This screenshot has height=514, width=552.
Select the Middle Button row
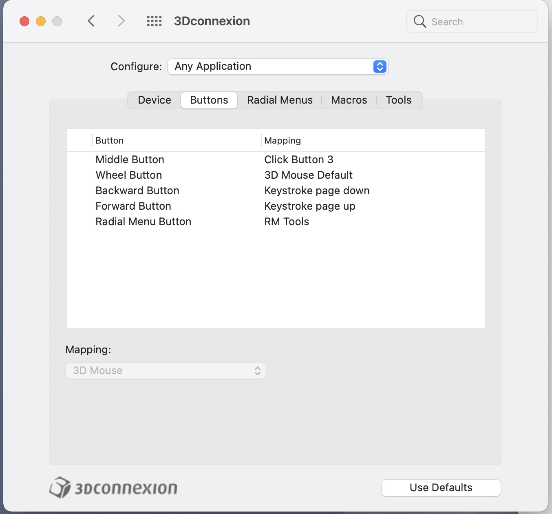(x=276, y=160)
